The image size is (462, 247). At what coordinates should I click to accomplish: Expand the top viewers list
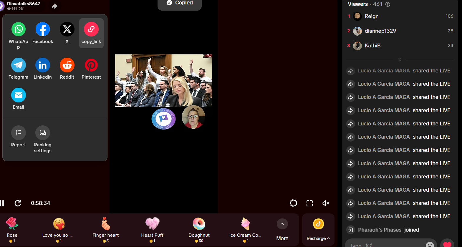point(400,60)
